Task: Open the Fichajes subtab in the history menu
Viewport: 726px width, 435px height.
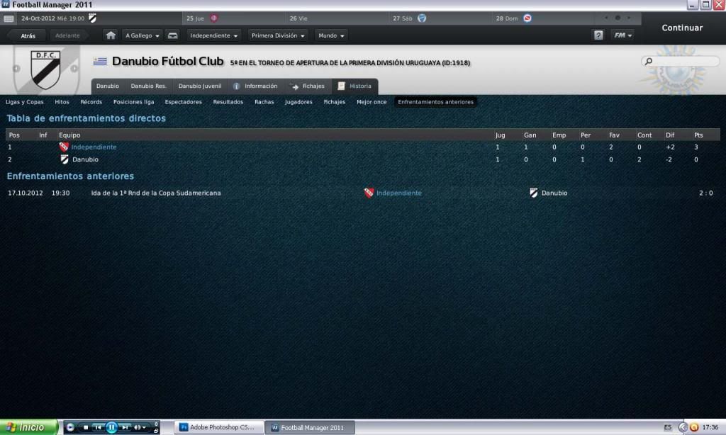Action: coord(335,102)
